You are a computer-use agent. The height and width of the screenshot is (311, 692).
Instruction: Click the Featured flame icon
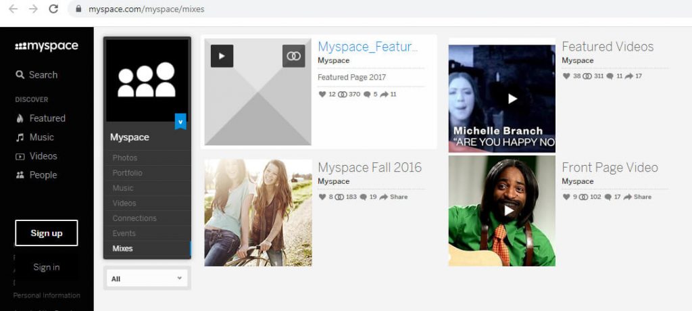click(x=20, y=118)
